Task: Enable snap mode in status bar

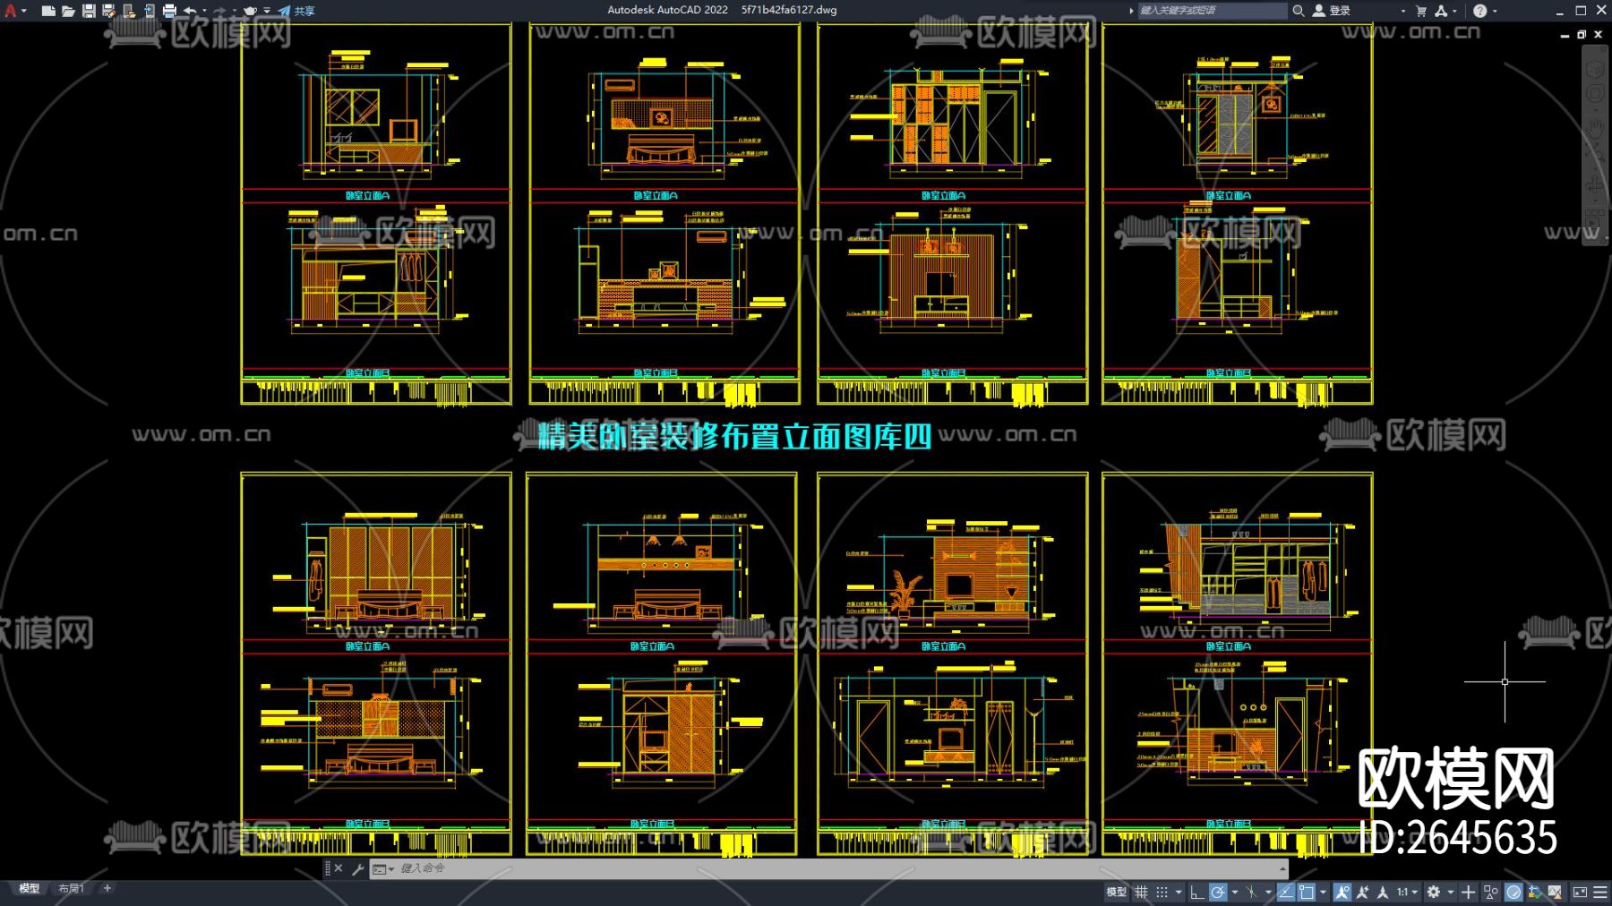Action: [1162, 893]
